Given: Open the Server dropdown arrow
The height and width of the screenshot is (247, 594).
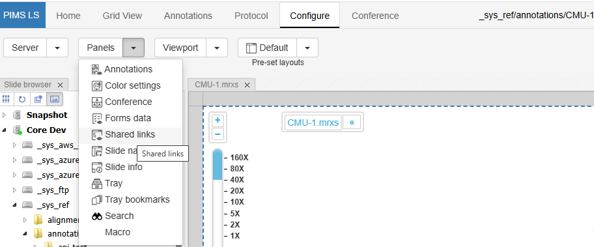Looking at the screenshot, I should click(57, 48).
